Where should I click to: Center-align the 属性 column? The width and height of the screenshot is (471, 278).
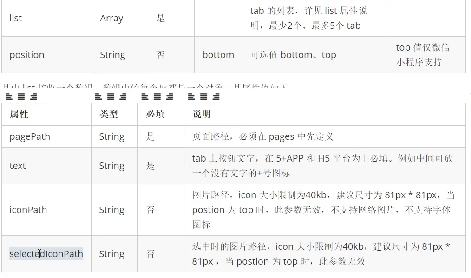(x=21, y=97)
